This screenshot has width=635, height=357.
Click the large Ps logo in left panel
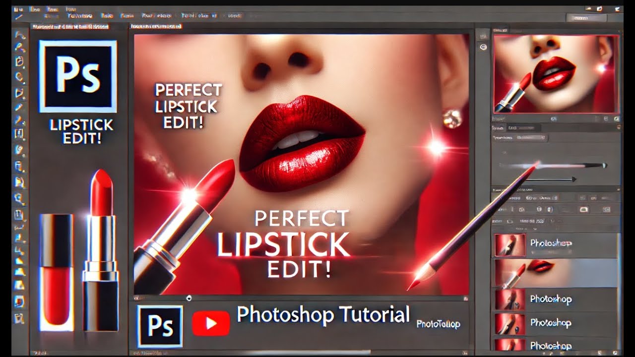pyautogui.click(x=77, y=76)
